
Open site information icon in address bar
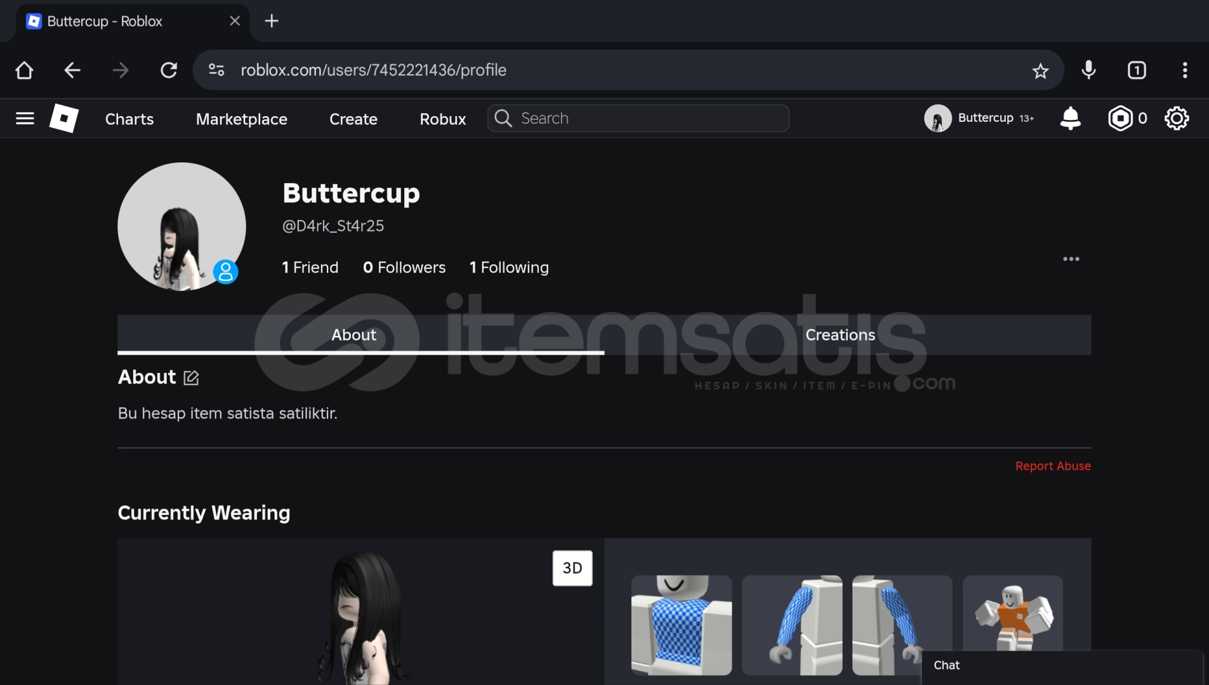(216, 70)
